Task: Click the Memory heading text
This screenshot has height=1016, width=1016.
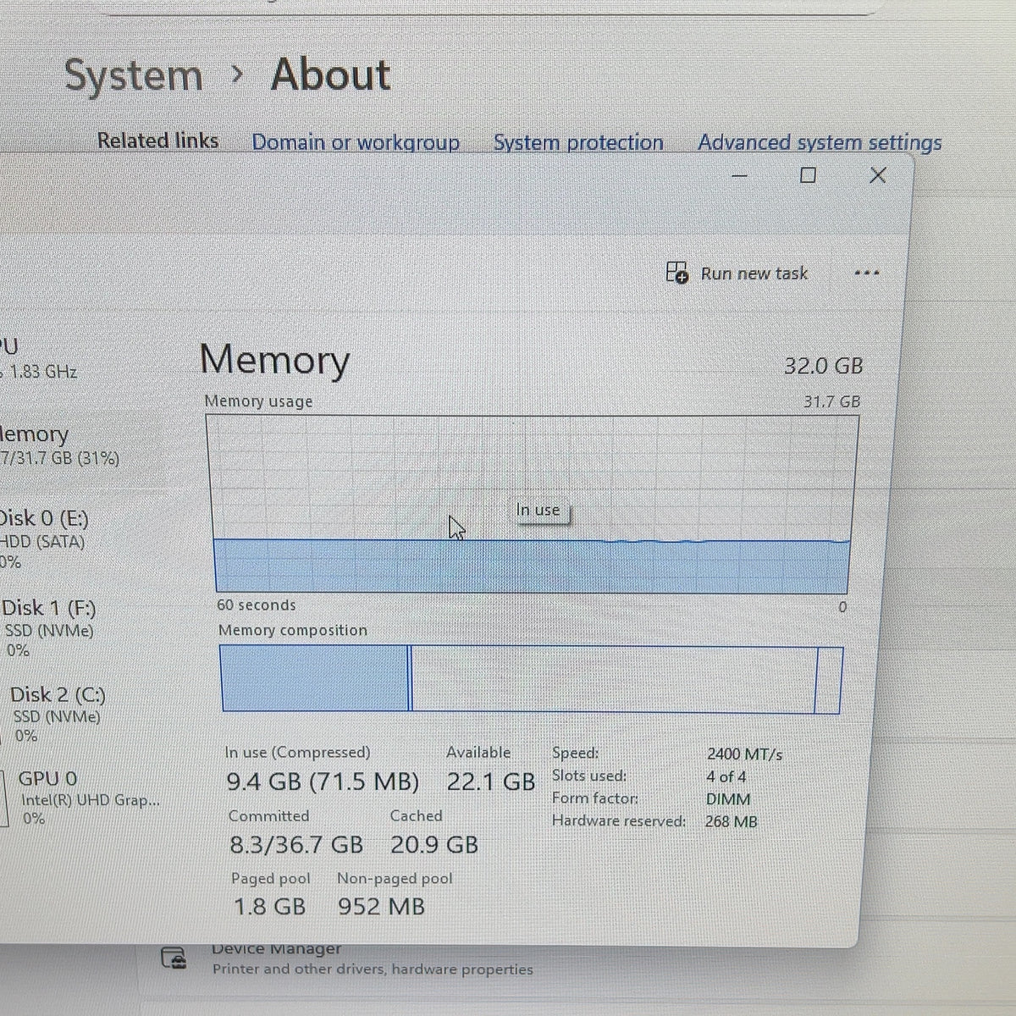Action: pos(275,362)
